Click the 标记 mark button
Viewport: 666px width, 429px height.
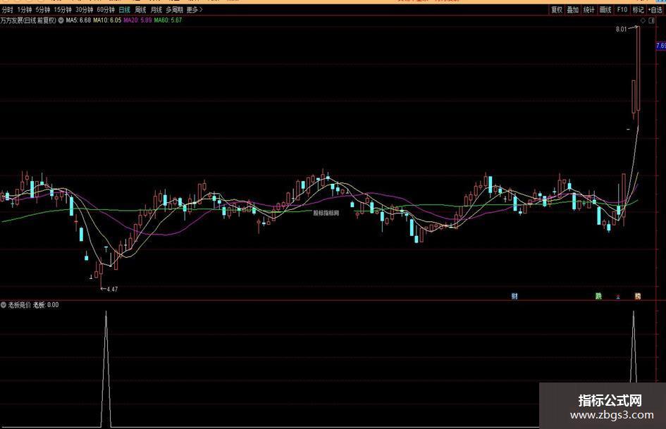tap(638, 9)
